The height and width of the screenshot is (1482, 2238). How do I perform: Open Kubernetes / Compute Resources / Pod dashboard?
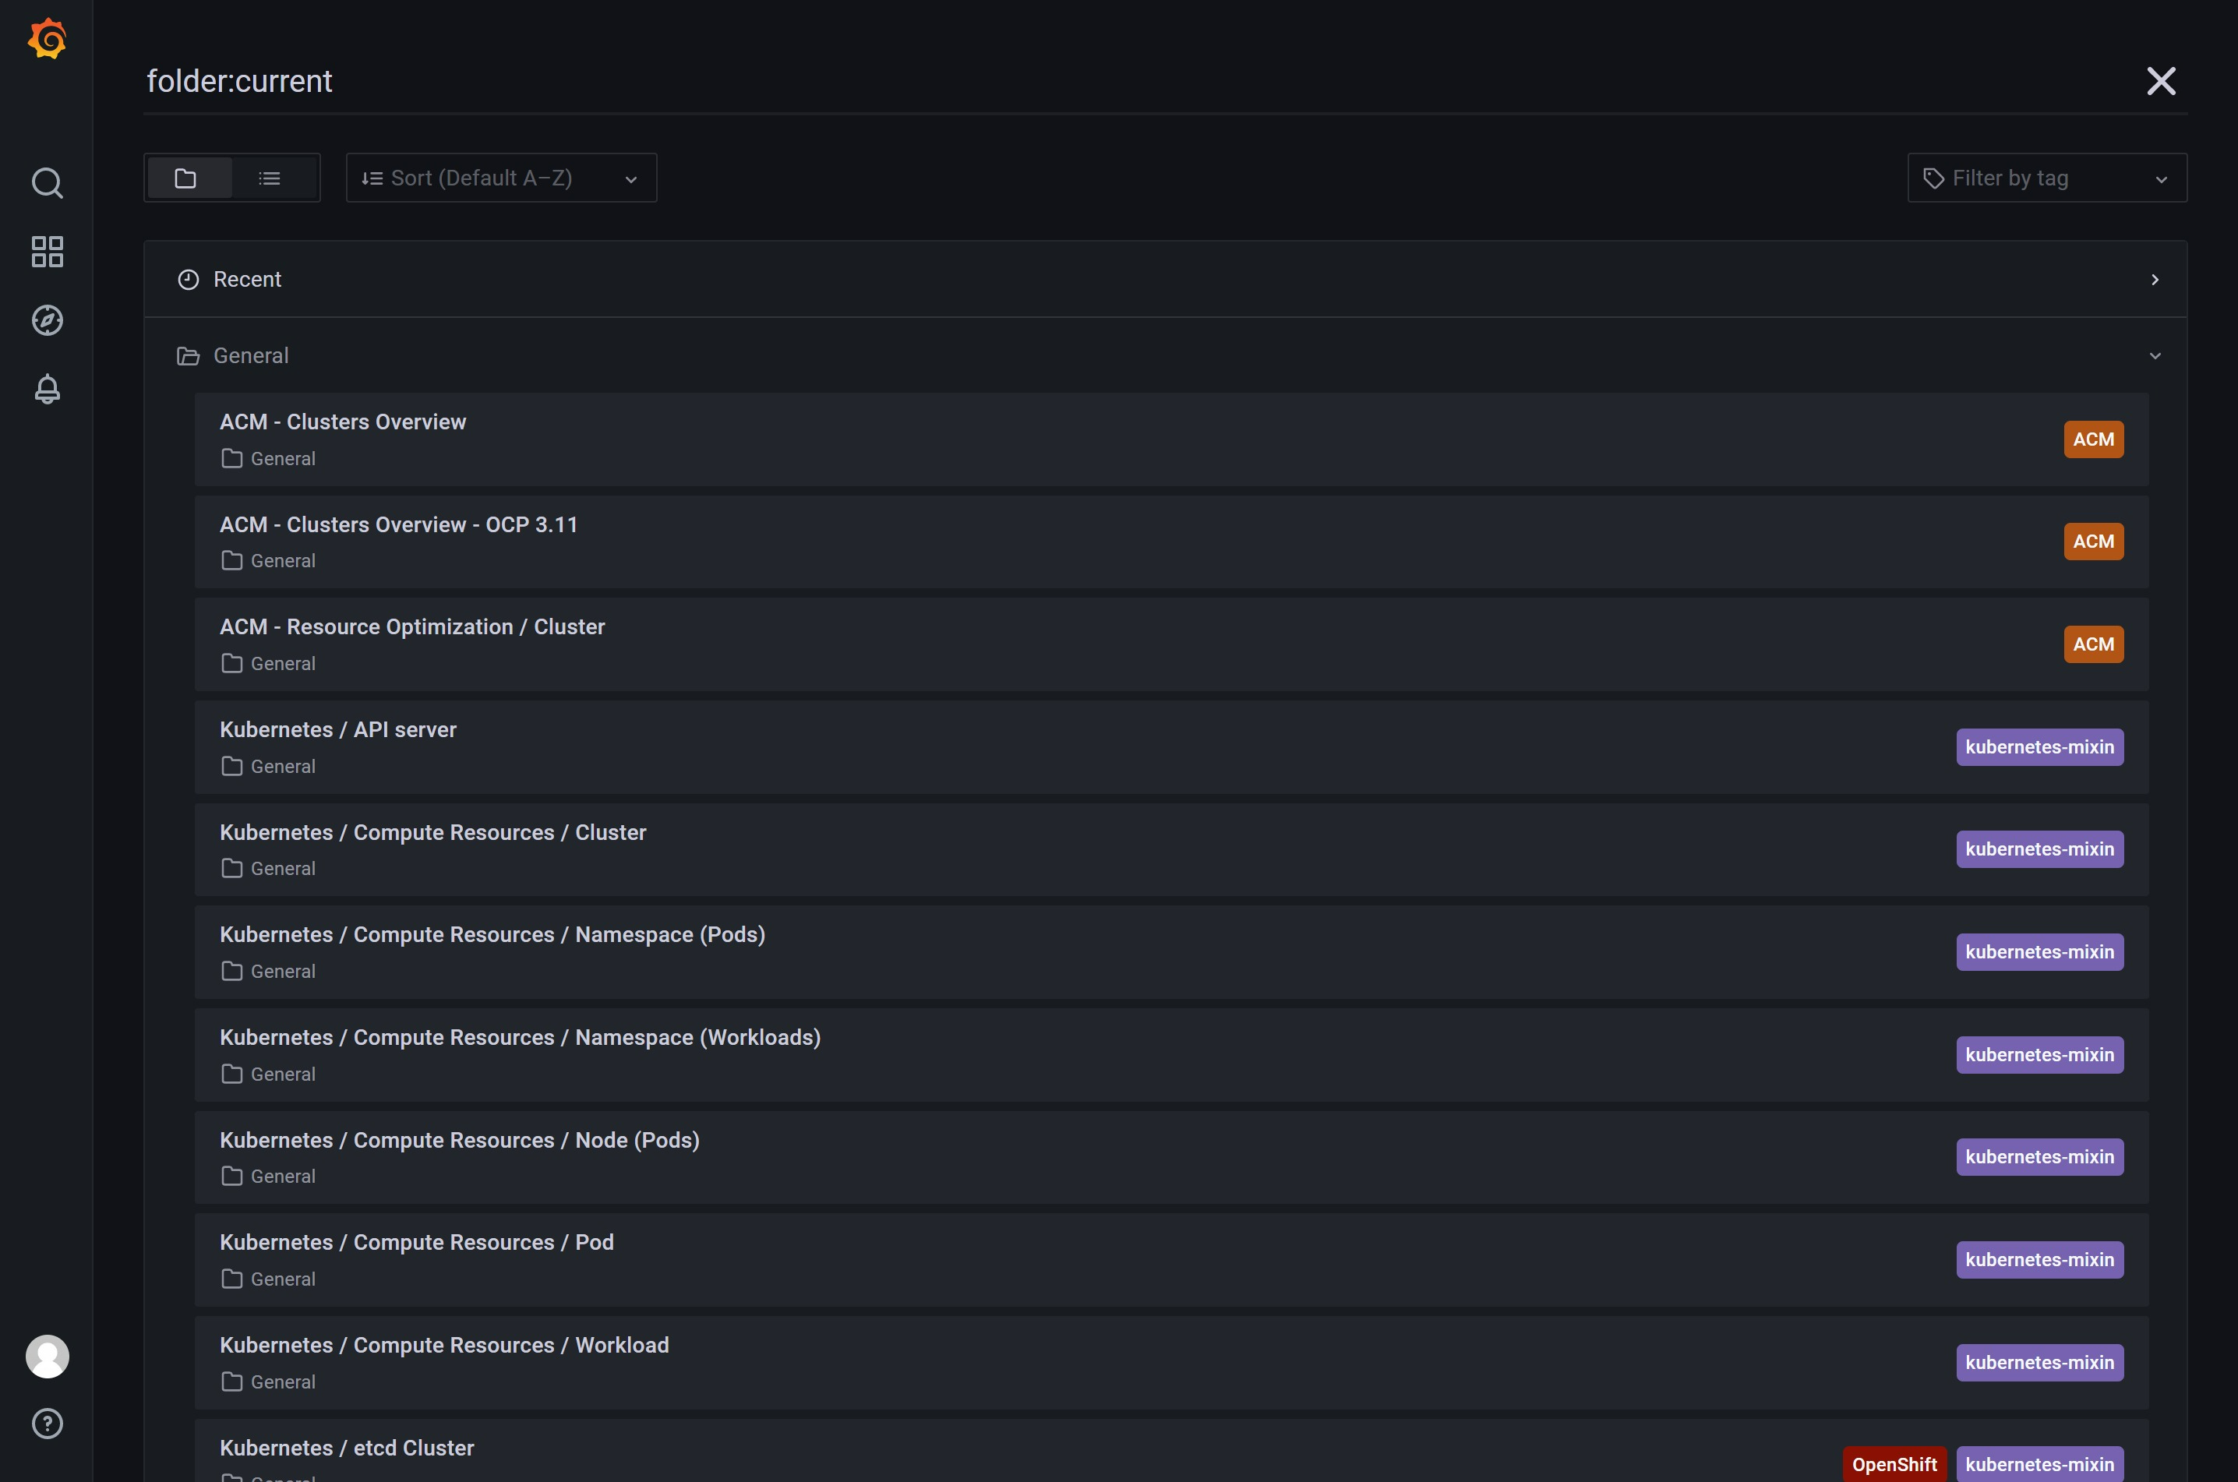[417, 1243]
